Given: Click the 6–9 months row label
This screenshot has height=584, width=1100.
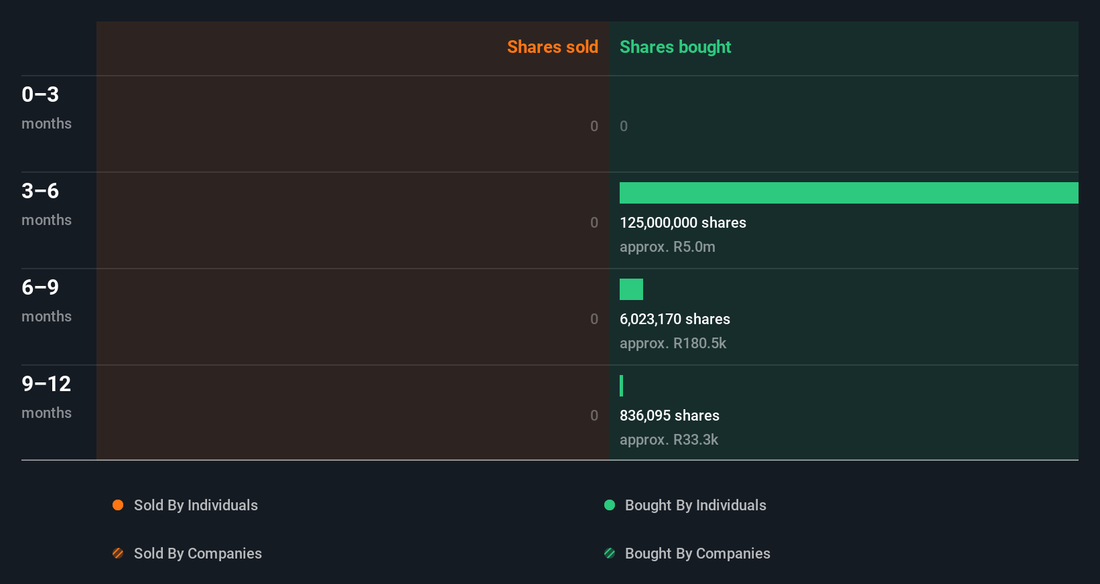Looking at the screenshot, I should [x=47, y=301].
